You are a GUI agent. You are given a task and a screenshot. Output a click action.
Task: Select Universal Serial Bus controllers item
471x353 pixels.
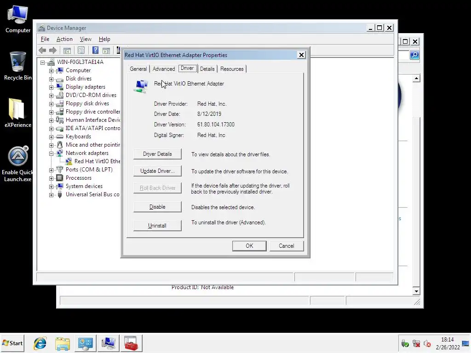coord(92,194)
